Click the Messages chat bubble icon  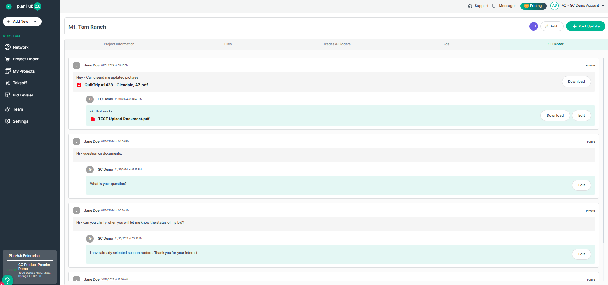point(495,6)
